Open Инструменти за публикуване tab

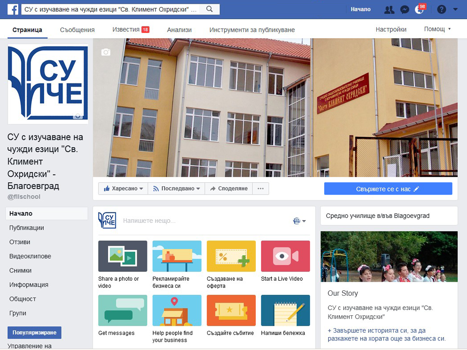[252, 30]
